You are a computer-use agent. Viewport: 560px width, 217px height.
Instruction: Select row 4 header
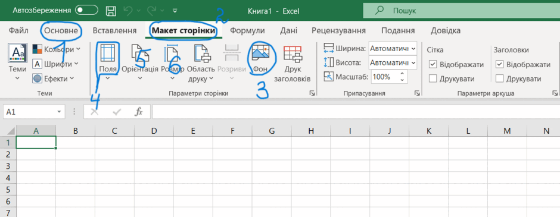8,177
